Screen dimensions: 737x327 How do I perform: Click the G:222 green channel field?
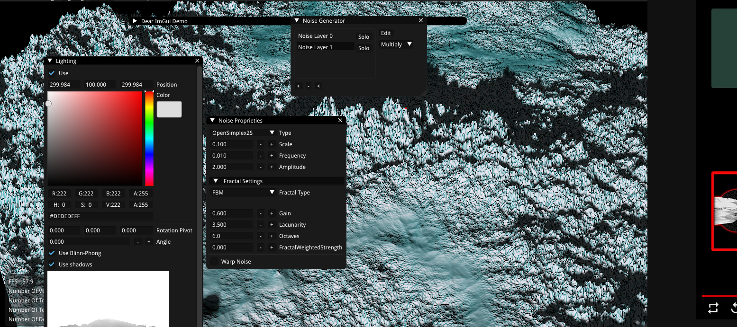[x=86, y=194]
